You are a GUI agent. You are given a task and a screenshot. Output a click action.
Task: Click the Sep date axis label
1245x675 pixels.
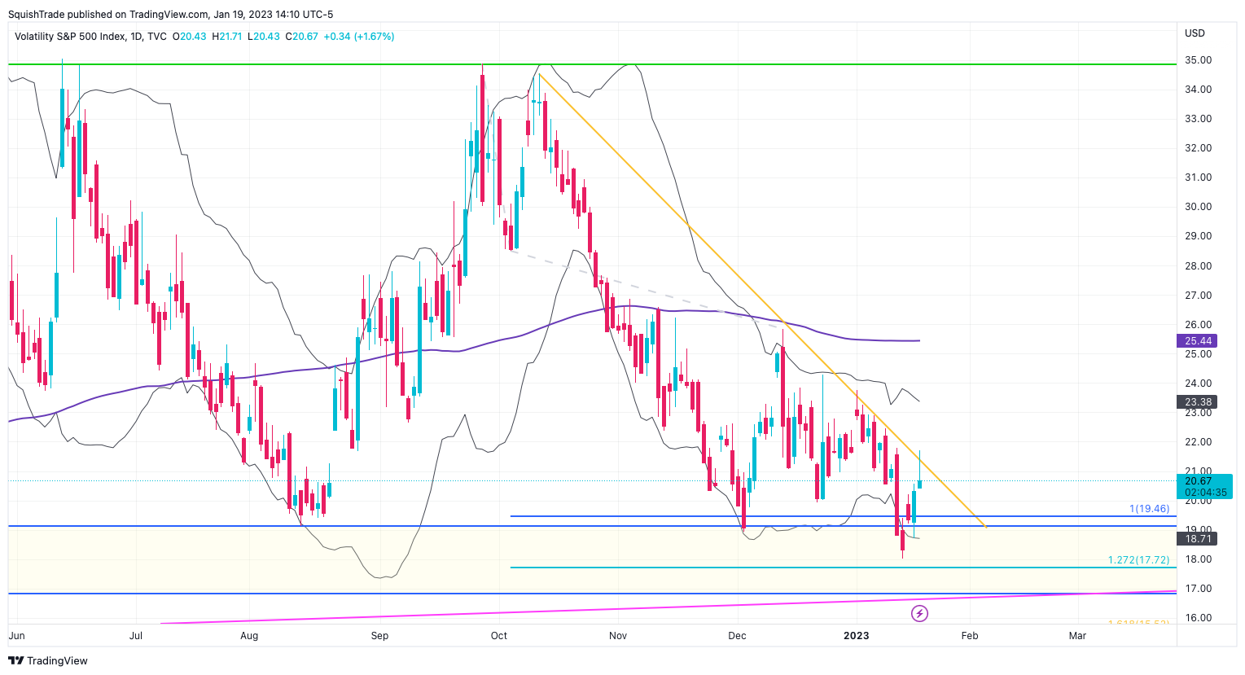(x=379, y=636)
